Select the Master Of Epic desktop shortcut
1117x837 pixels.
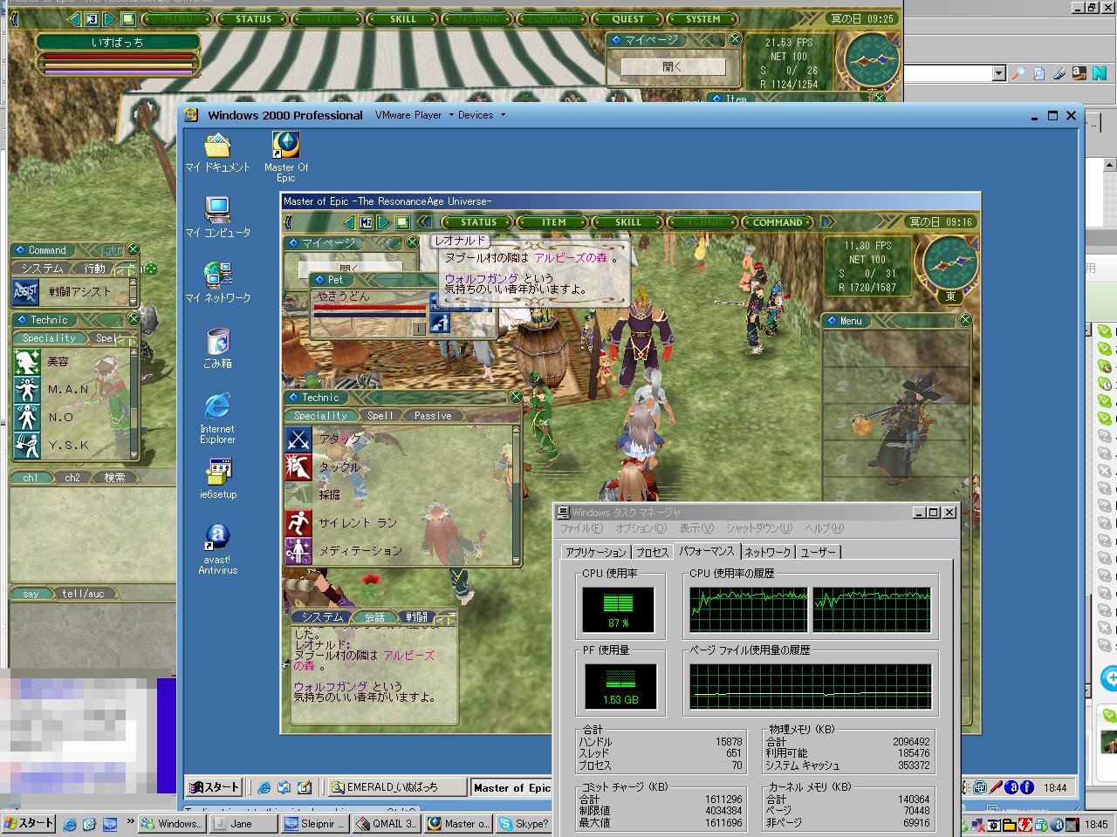[286, 157]
